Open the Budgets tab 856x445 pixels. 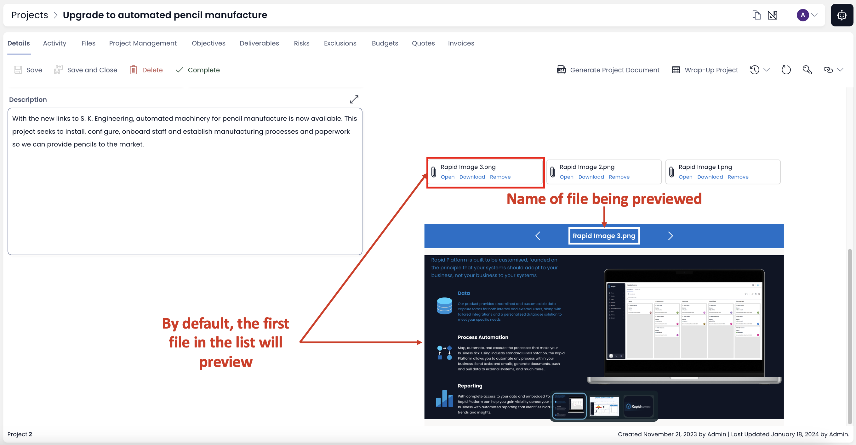pyautogui.click(x=385, y=43)
